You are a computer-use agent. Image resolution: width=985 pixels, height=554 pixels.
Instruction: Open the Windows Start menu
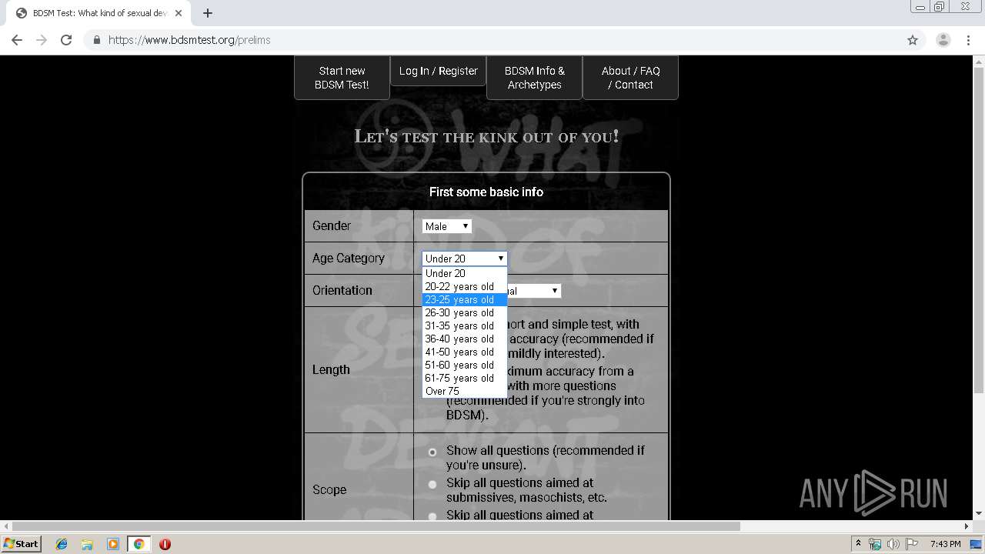(21, 543)
